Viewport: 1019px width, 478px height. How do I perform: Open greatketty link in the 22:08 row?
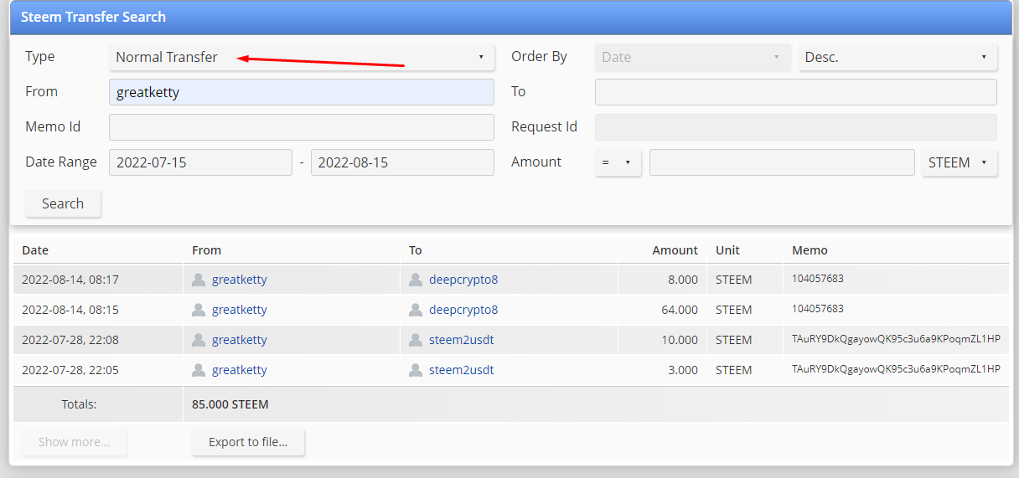pos(240,340)
